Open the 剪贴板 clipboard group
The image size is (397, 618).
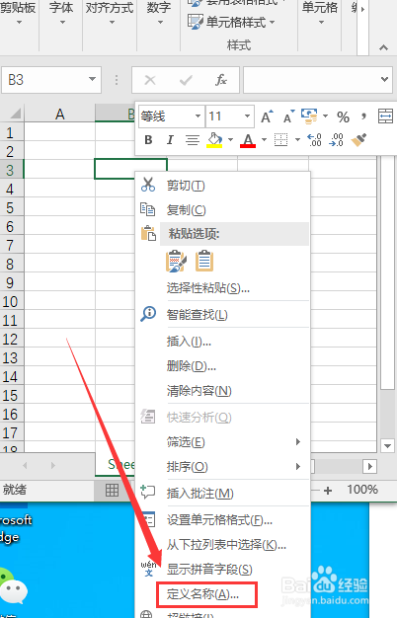tap(19, 14)
